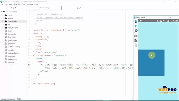The image size is (179, 101).
Task: Click the node_modules folder icon
Action: click(x=6, y=28)
